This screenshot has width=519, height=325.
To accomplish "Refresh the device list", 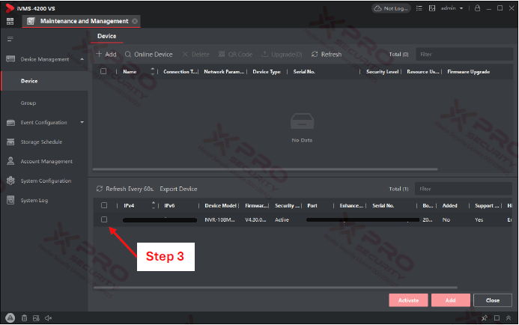I will tap(327, 54).
